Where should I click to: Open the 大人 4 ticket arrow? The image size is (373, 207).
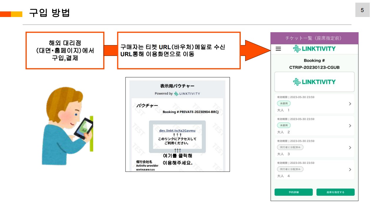tap(350, 170)
